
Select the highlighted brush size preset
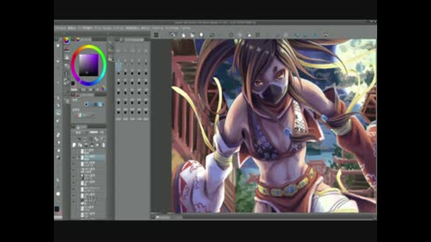coord(119,67)
